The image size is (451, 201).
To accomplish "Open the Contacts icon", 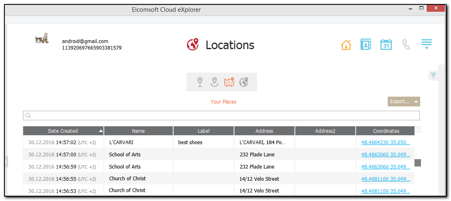I will 366,45.
